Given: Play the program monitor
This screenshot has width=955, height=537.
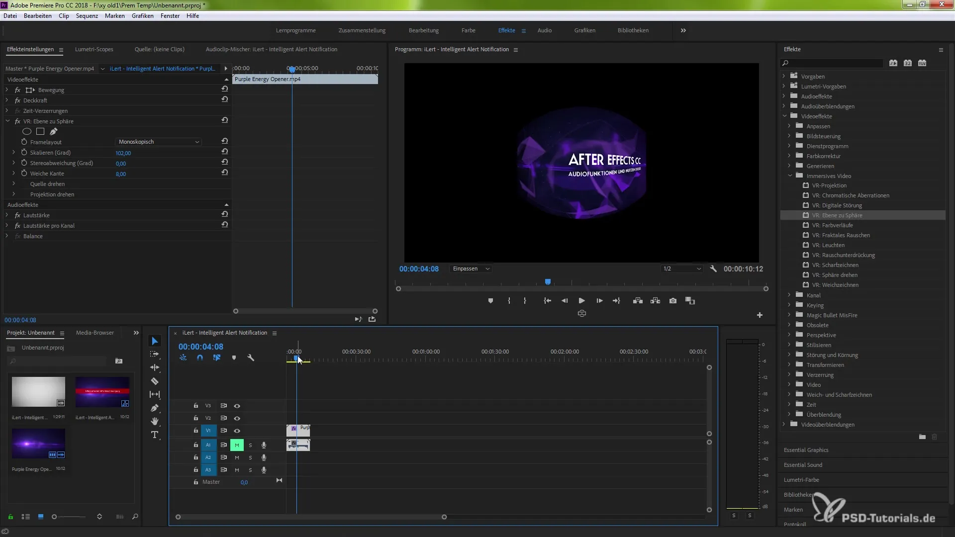Looking at the screenshot, I should [581, 301].
